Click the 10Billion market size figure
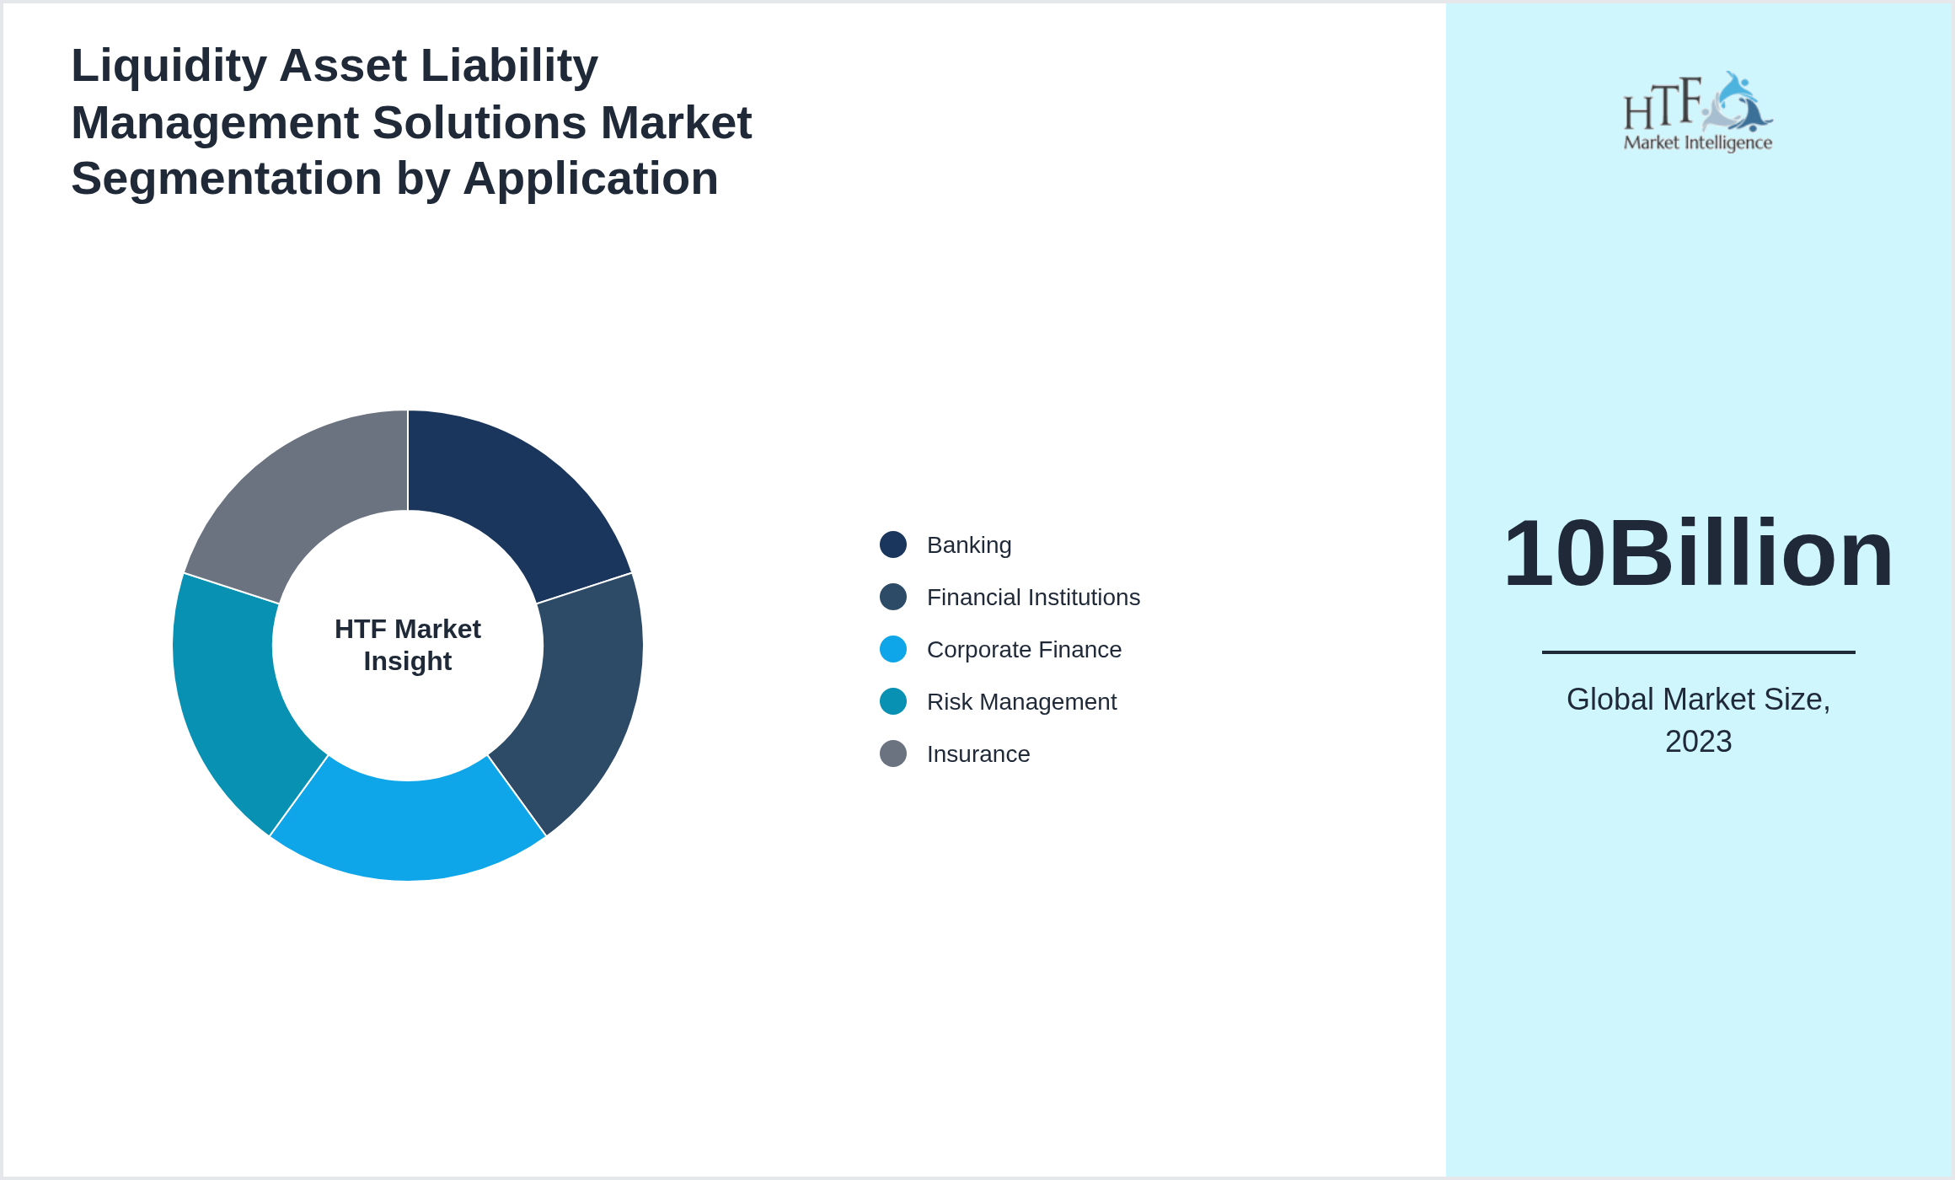 1698,553
